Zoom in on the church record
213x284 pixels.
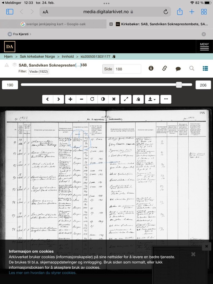70,99
